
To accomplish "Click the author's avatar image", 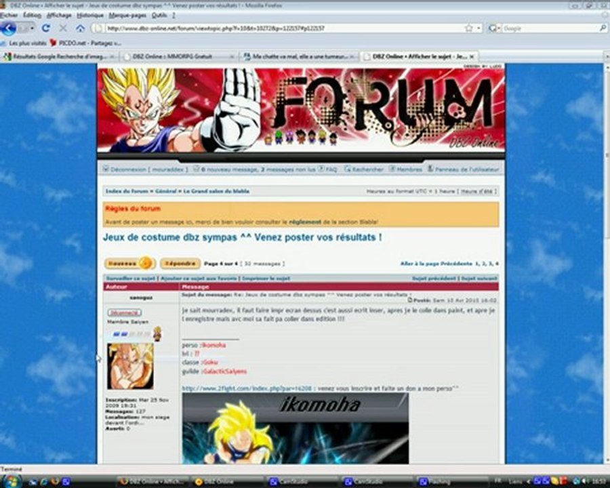I will click(130, 366).
